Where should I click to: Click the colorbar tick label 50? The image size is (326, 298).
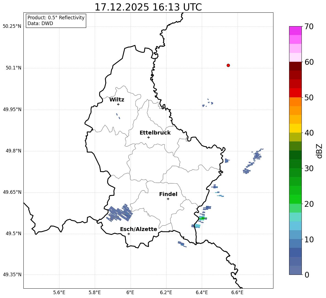309,98
